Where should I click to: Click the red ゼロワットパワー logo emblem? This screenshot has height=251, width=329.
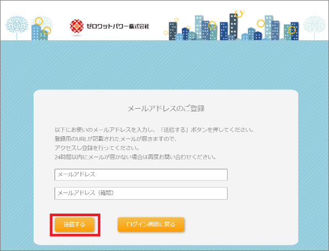[77, 26]
